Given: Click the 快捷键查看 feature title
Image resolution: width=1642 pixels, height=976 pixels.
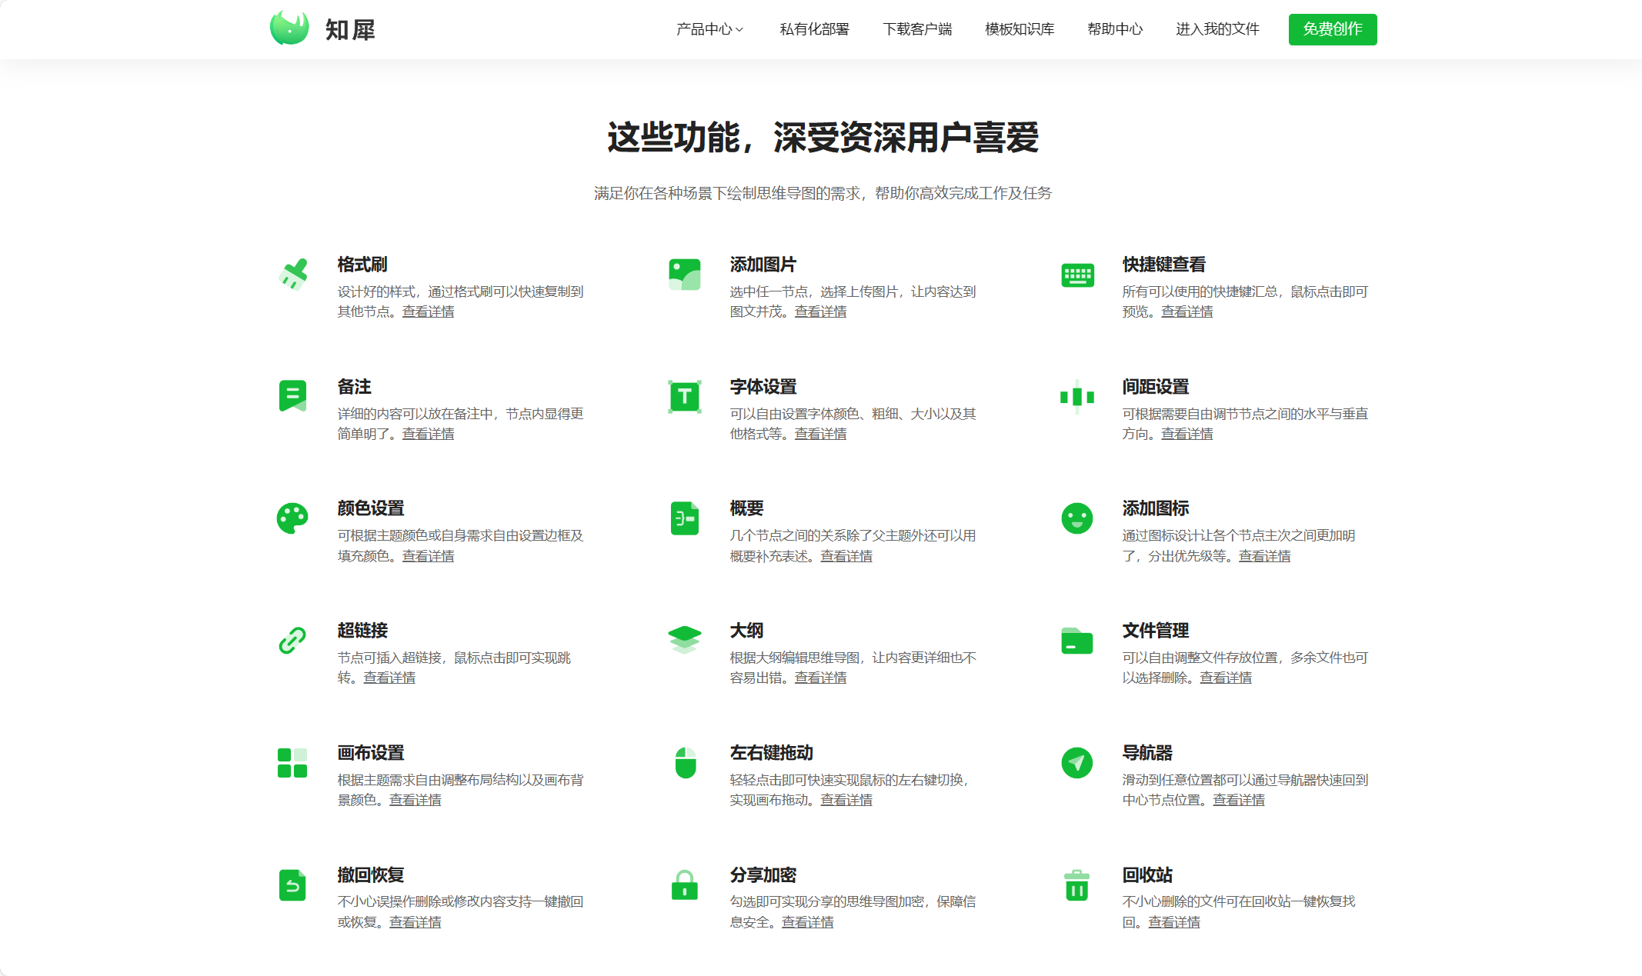Looking at the screenshot, I should 1163,265.
